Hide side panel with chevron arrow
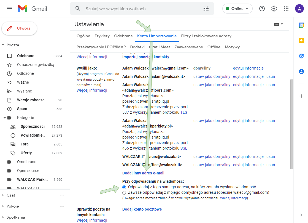Image resolution: width=308 pixels, height=223 pixels. [301, 215]
